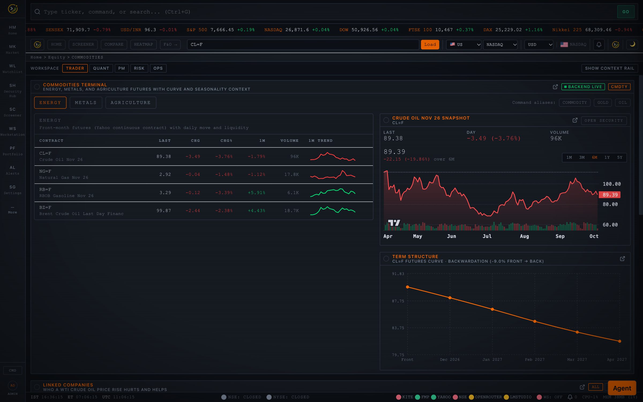The image size is (643, 402).
Task: Select the RISK workspace tab
Action: 139,68
